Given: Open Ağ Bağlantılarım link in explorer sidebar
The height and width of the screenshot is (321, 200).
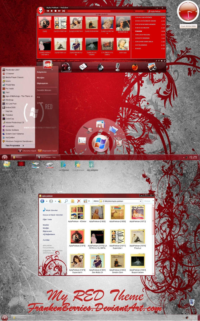Looking at the screenshot, I should 49,234.
